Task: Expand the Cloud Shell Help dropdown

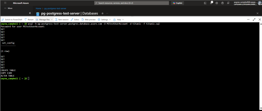Action: click(118, 19)
